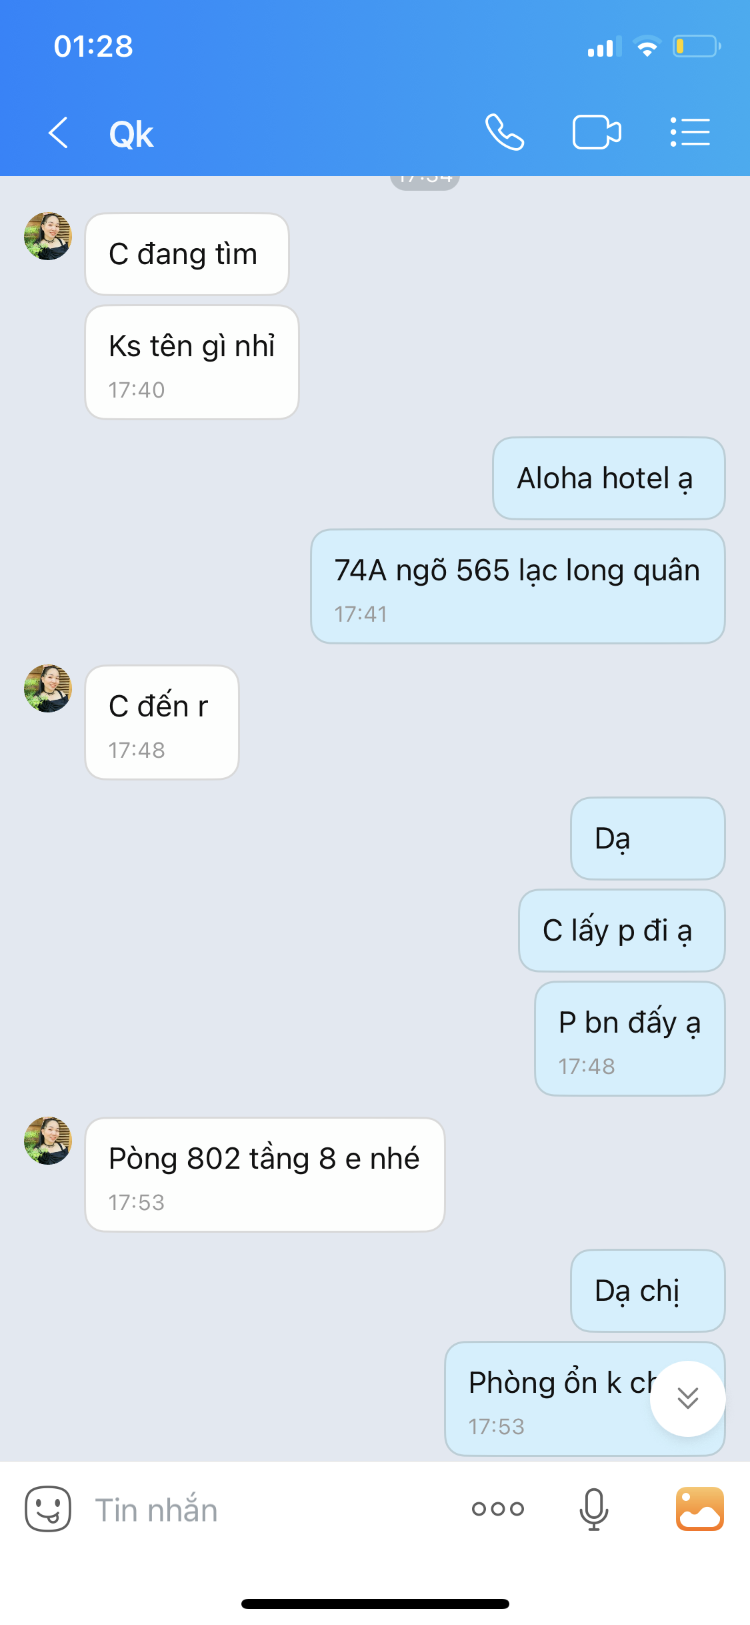Tap the back arrow beside Qk
The height and width of the screenshot is (1625, 750).
click(59, 133)
